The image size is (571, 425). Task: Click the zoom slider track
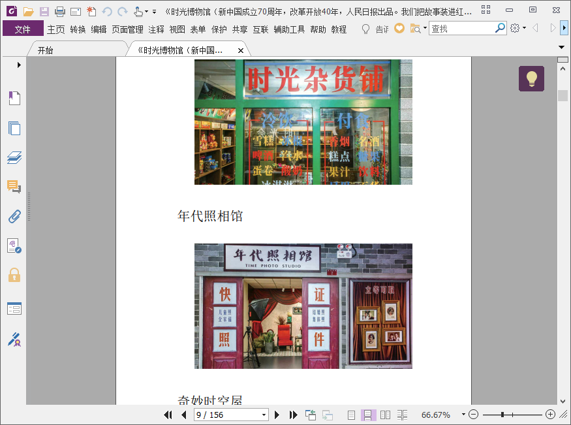[512, 415]
